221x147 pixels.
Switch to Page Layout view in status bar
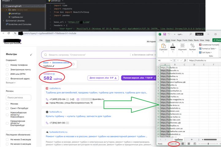[x=189, y=144]
